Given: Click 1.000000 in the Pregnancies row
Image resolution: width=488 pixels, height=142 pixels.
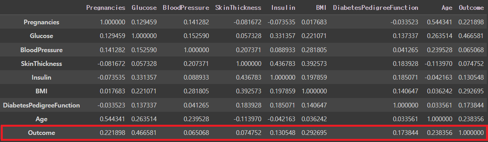Looking at the screenshot, I should (x=113, y=22).
